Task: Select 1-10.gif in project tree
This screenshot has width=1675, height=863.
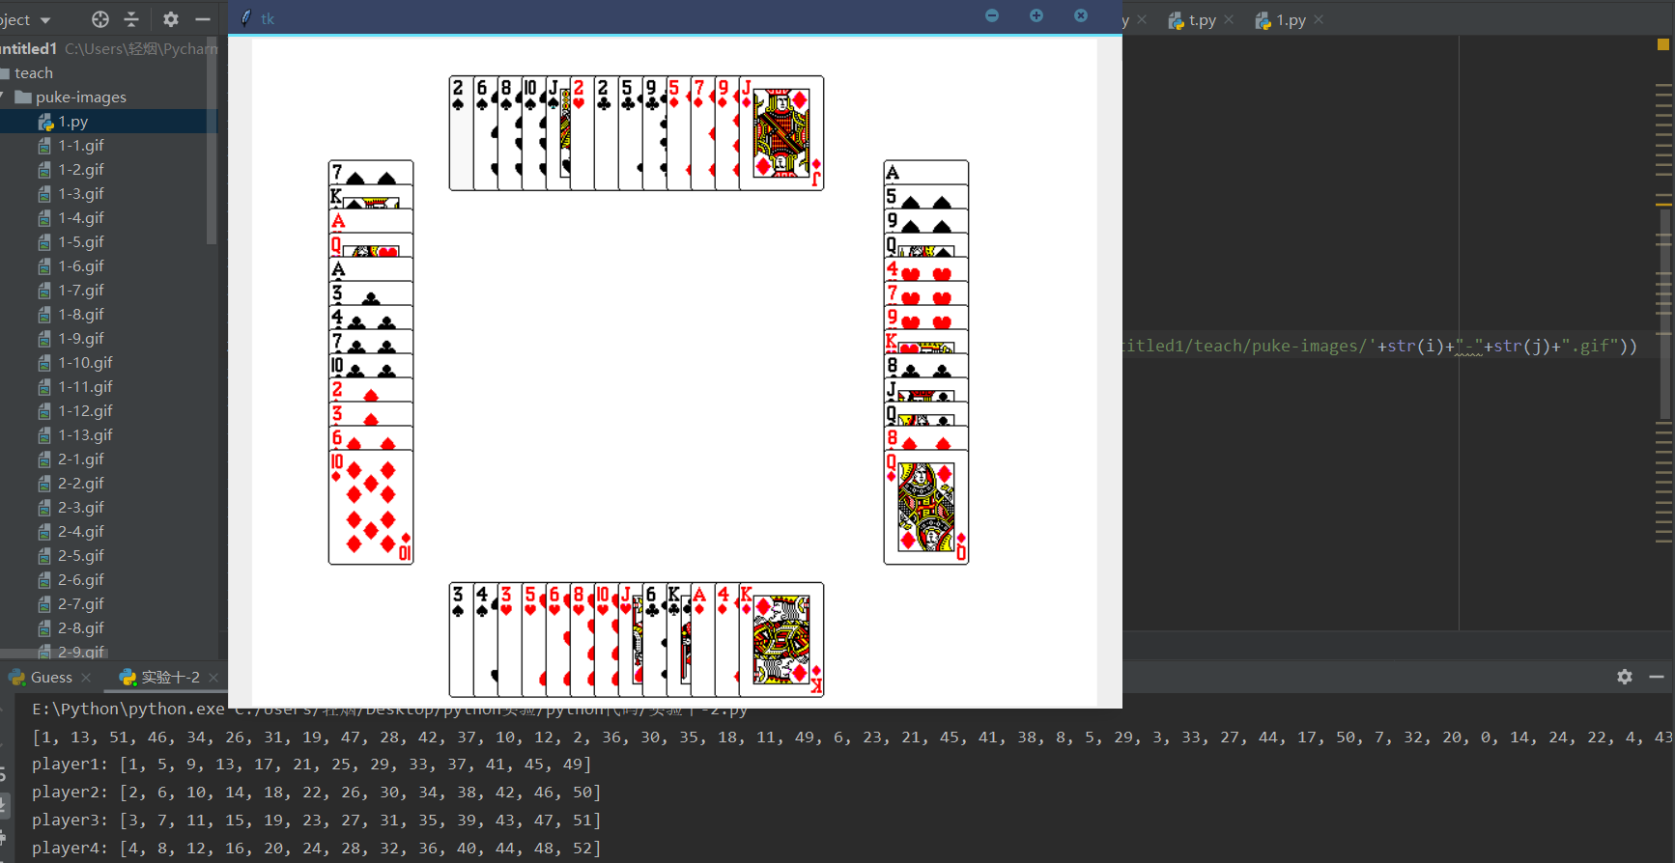Action: pos(85,363)
